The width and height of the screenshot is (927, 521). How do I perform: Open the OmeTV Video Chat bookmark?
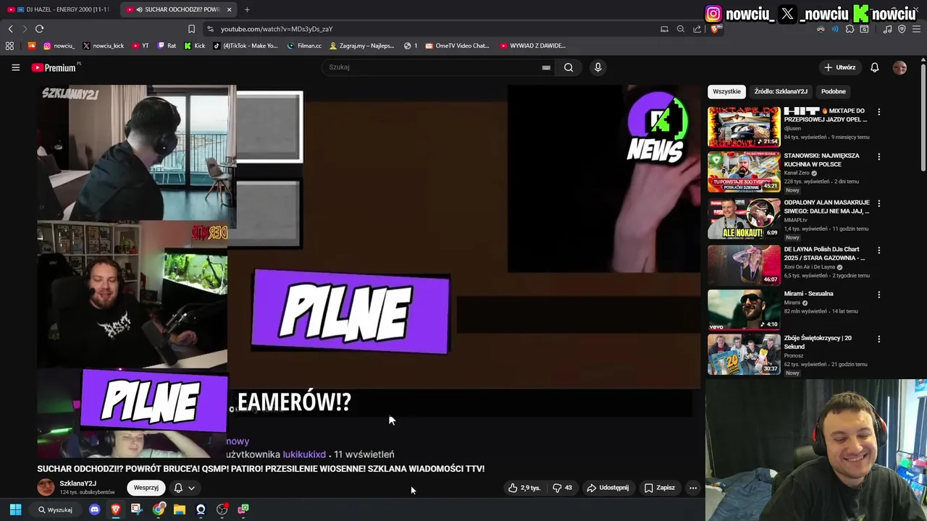(x=458, y=46)
